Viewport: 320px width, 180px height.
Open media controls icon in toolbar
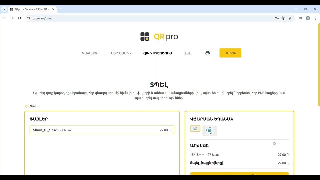point(300,18)
